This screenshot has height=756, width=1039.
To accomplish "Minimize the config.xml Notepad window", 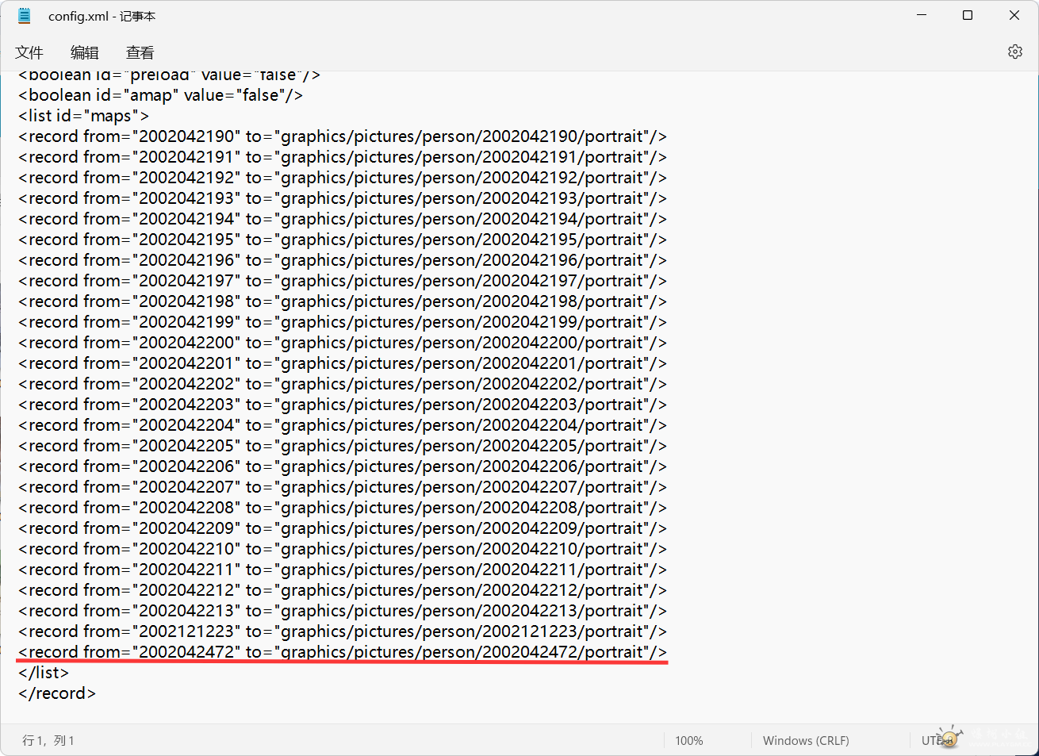I will click(x=922, y=16).
